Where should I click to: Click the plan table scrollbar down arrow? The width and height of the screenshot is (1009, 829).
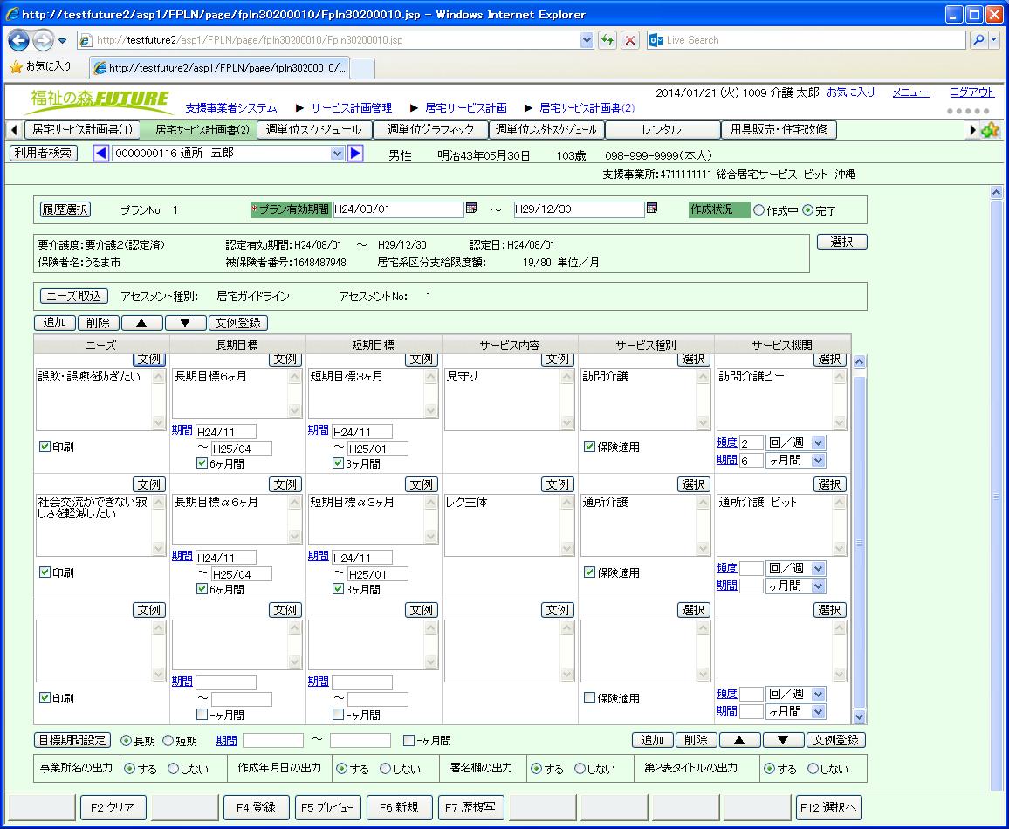click(x=859, y=716)
